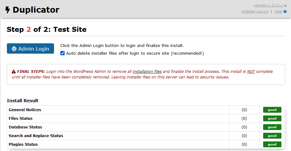Uncheck auto delete installer files checkbox
The image size is (291, 151).
click(62, 53)
